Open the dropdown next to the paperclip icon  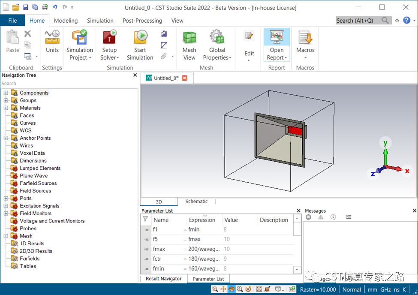coord(172,56)
